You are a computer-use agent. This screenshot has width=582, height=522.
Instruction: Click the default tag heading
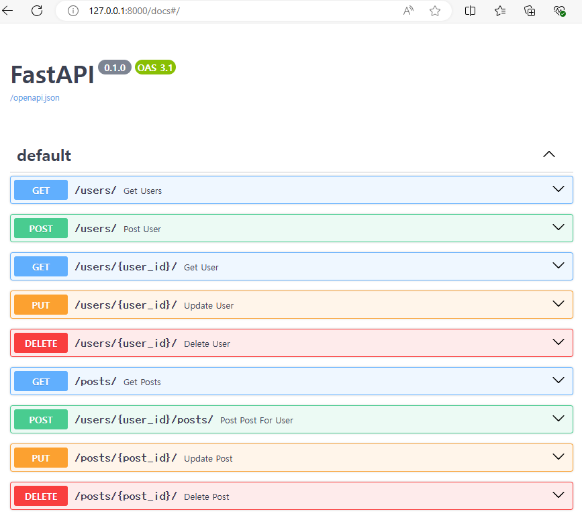click(44, 155)
